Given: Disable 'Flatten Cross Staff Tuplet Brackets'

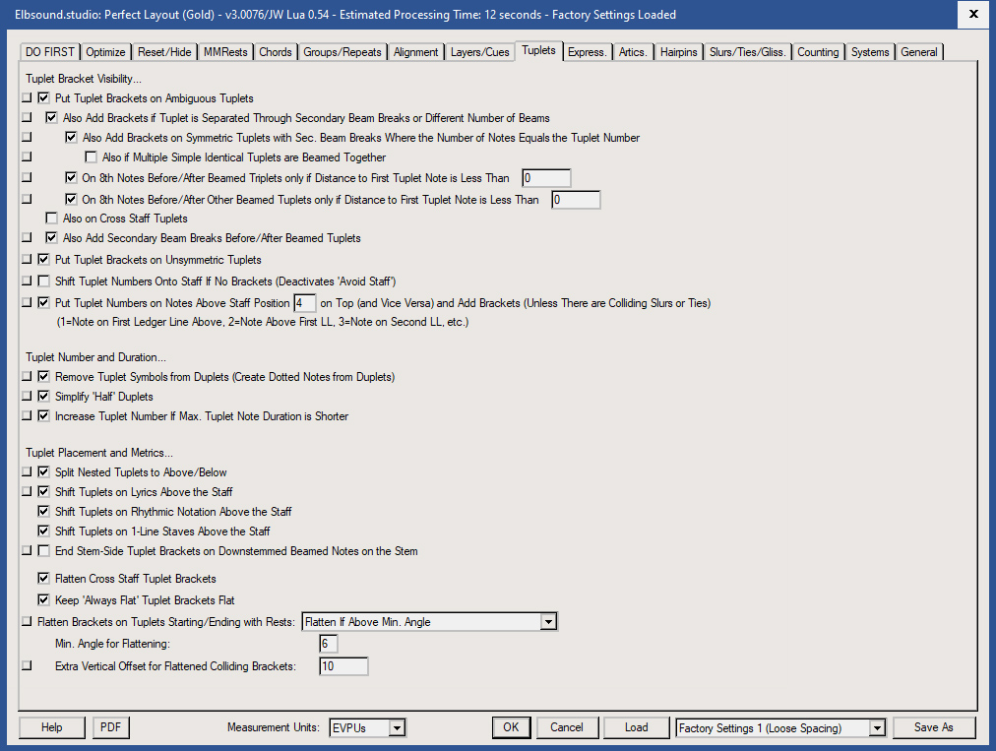Looking at the screenshot, I should (43, 579).
